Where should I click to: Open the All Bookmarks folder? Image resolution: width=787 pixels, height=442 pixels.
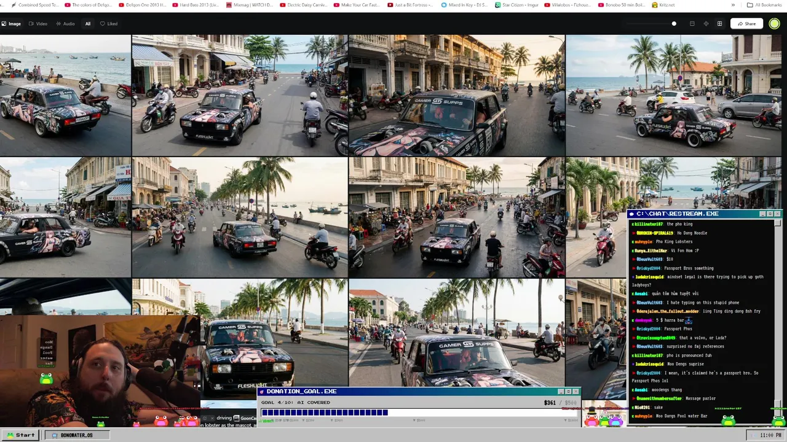tap(764, 5)
